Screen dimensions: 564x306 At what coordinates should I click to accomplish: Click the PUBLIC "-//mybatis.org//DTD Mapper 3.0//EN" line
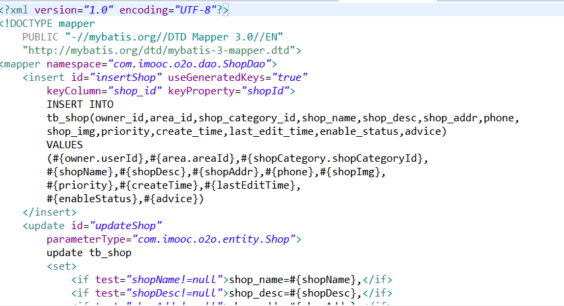tap(152, 37)
